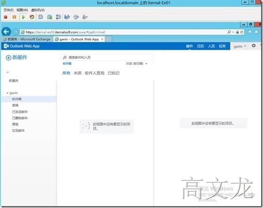This screenshot has height=208, width=263.
Task: Open the snapshot manager toolbar icon
Action: click(x=58, y=17)
